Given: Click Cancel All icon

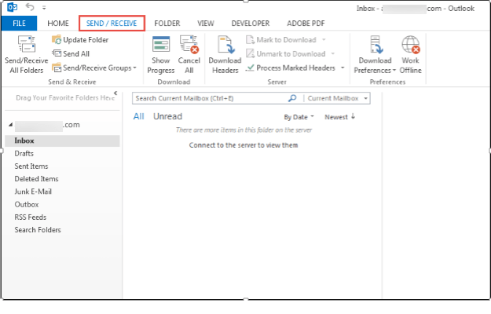Looking at the screenshot, I should 189,44.
